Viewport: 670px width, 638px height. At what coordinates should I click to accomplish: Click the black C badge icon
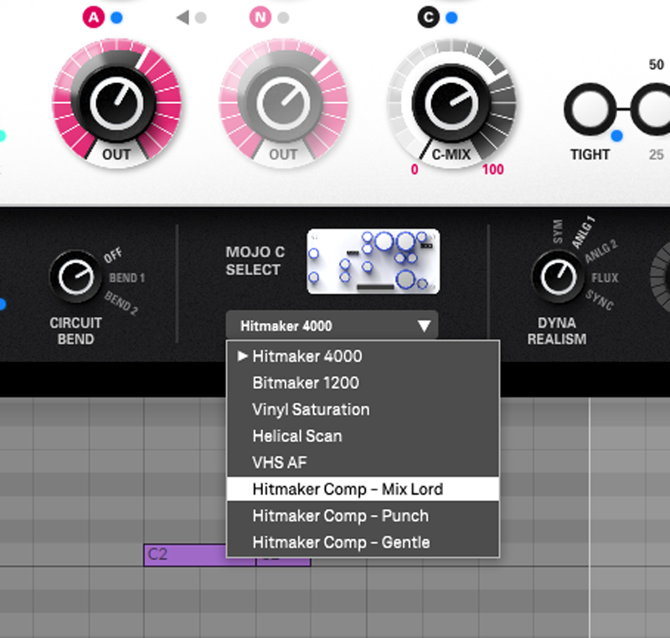[x=429, y=18]
